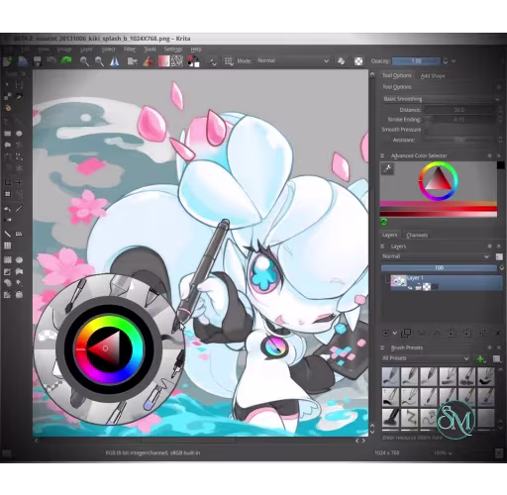This screenshot has width=507, height=495.
Task: Click the foreground/background color swatches
Action: point(193,61)
